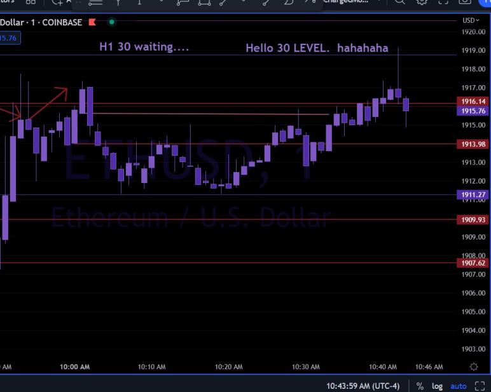Viewport: 491px width, 392px height.
Task: Click the symbol title Dollar · 1 · COINBASE
Action: [41, 22]
